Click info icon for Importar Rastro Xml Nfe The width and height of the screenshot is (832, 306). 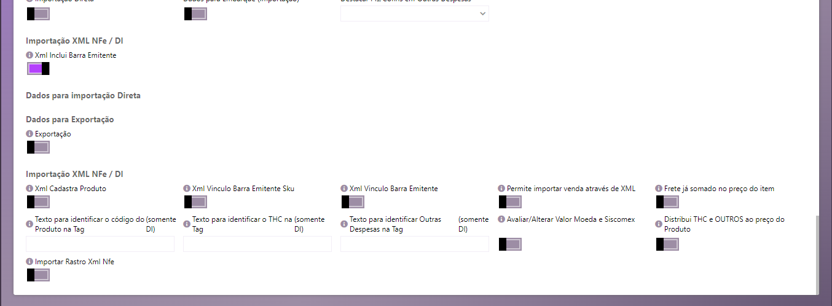click(x=29, y=262)
